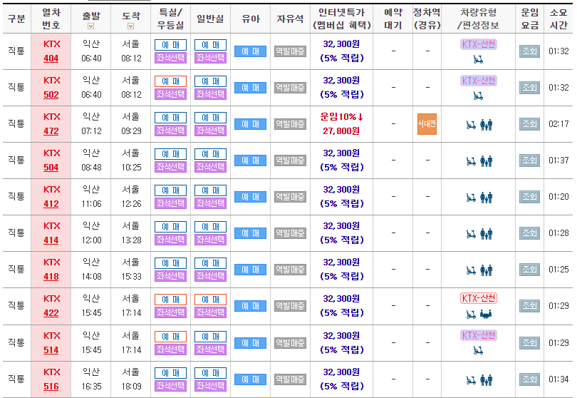Open train number 514 link
Image resolution: width=582 pixels, height=398 pixels.
pos(51,350)
